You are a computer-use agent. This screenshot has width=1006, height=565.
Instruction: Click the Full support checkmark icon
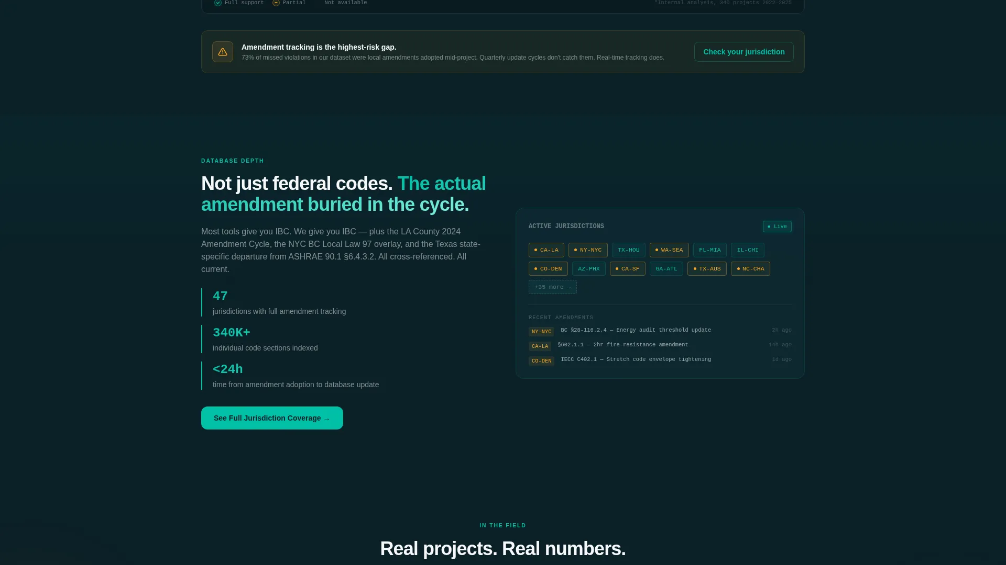pos(218,3)
